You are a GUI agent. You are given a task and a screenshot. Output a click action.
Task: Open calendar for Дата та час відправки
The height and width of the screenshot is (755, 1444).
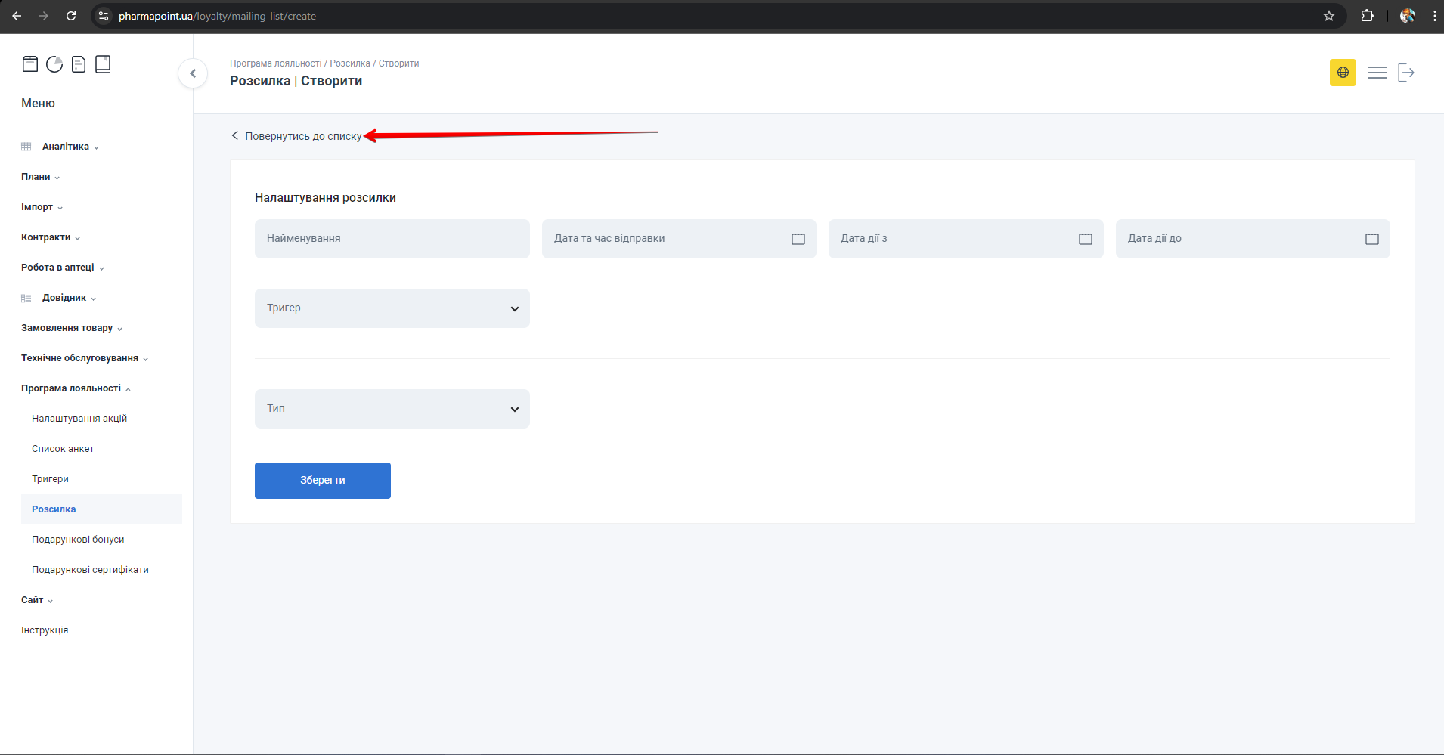coord(798,239)
